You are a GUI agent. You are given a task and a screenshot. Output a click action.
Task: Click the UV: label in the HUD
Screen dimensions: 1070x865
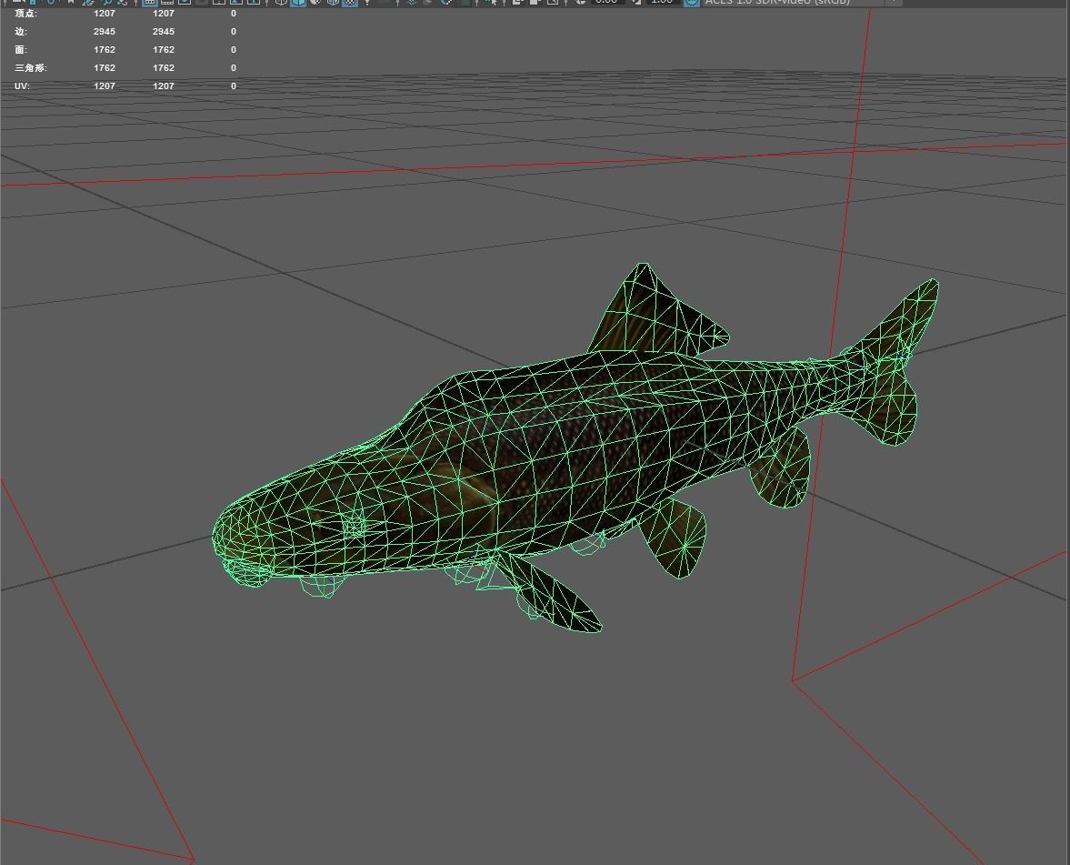(x=22, y=86)
